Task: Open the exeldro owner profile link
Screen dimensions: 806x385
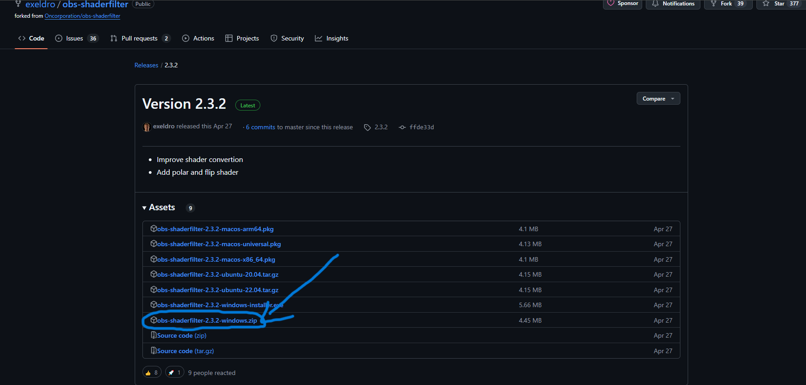Action: [x=40, y=5]
